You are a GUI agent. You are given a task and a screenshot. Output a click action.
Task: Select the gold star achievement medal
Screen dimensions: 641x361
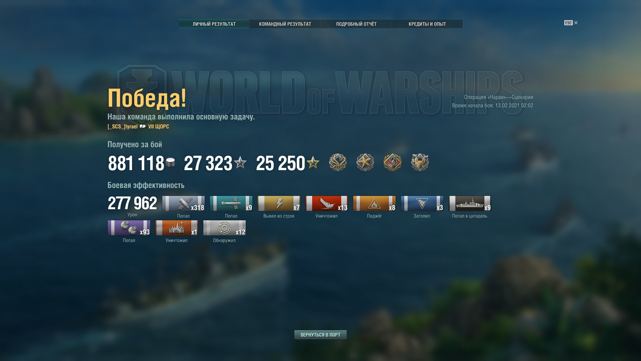pos(365,162)
